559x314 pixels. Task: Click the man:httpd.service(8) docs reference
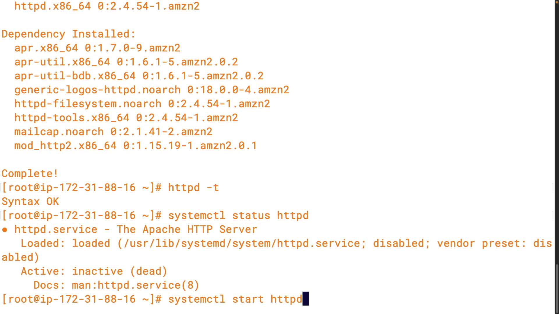click(x=135, y=285)
